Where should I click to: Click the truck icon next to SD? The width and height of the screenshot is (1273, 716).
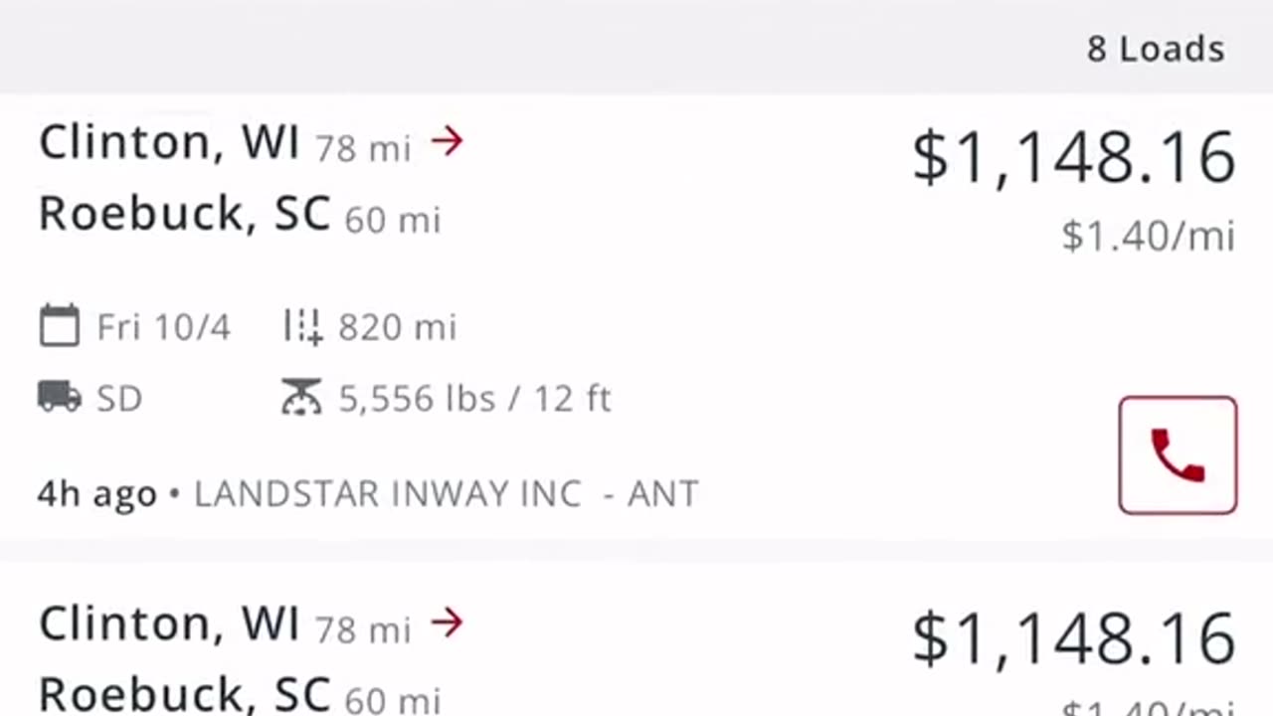click(x=59, y=398)
